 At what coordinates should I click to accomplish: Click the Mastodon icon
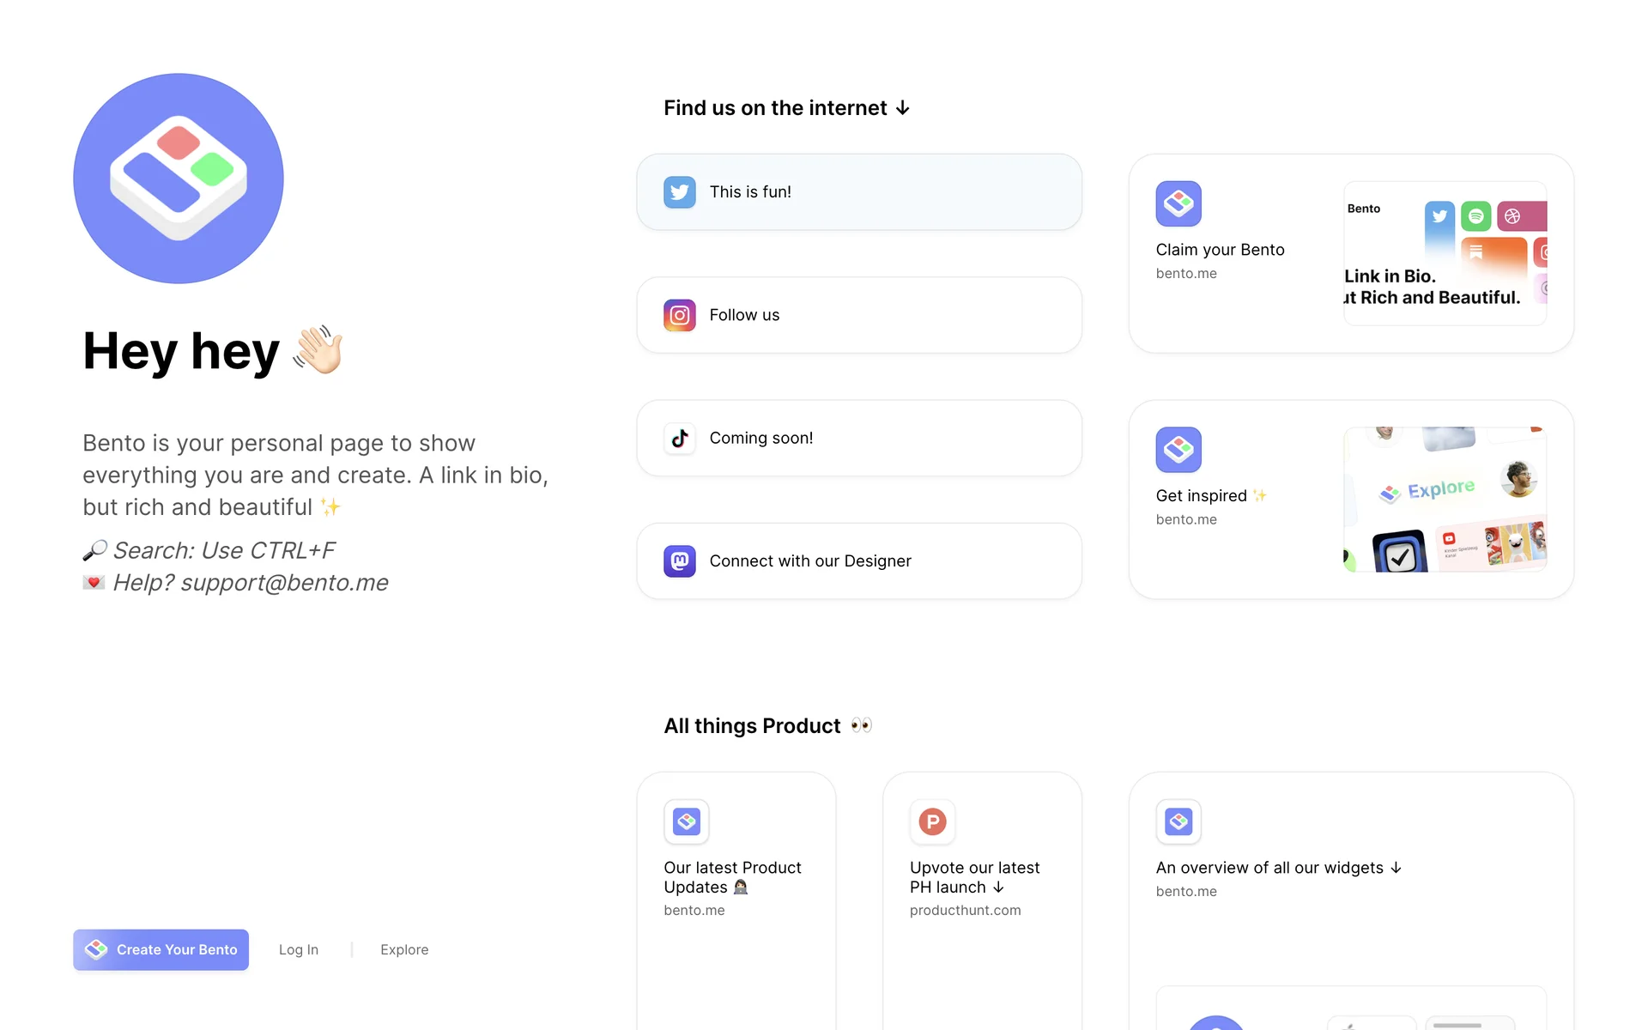(x=679, y=561)
